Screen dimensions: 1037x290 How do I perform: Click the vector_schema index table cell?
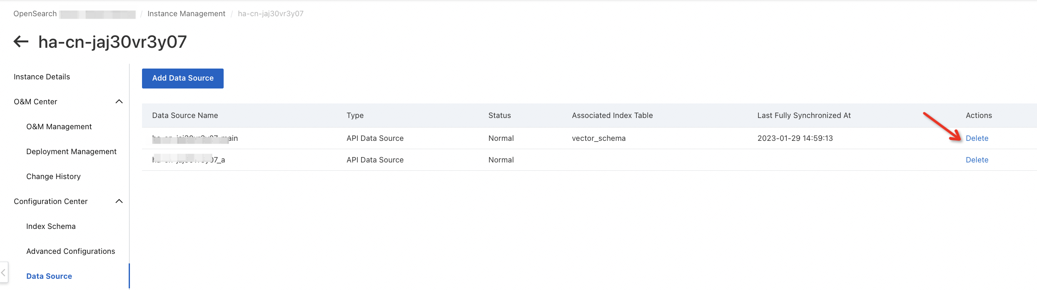598,138
